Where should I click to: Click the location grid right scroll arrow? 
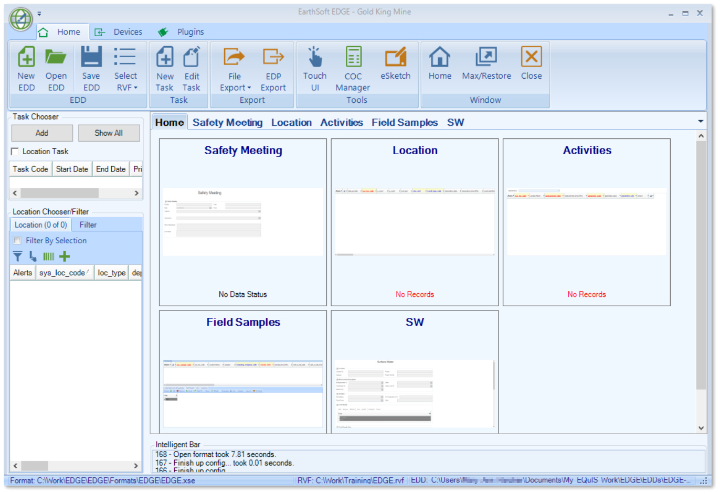[x=136, y=466]
